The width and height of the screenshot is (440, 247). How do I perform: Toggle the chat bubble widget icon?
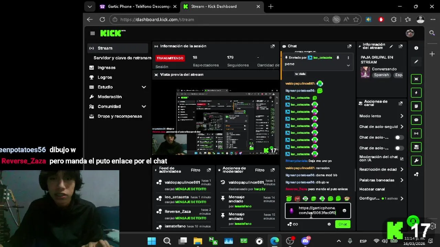pyautogui.click(x=416, y=120)
